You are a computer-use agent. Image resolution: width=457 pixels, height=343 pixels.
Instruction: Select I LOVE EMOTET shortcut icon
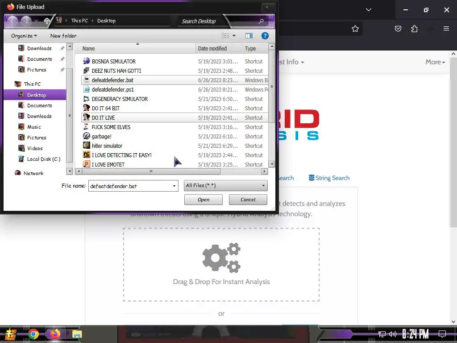coord(86,164)
